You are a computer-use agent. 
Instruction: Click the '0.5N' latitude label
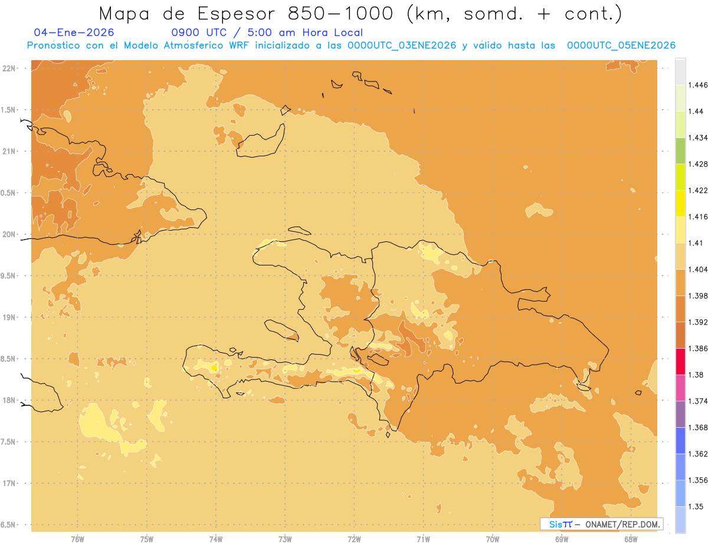[x=8, y=193]
